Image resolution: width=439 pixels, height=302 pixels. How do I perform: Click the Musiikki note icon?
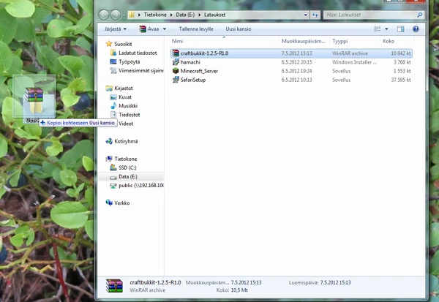113,106
